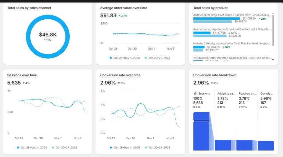283x157 pixels.
Task: Open the Total sales by sales channel report
Action: coord(29,8)
